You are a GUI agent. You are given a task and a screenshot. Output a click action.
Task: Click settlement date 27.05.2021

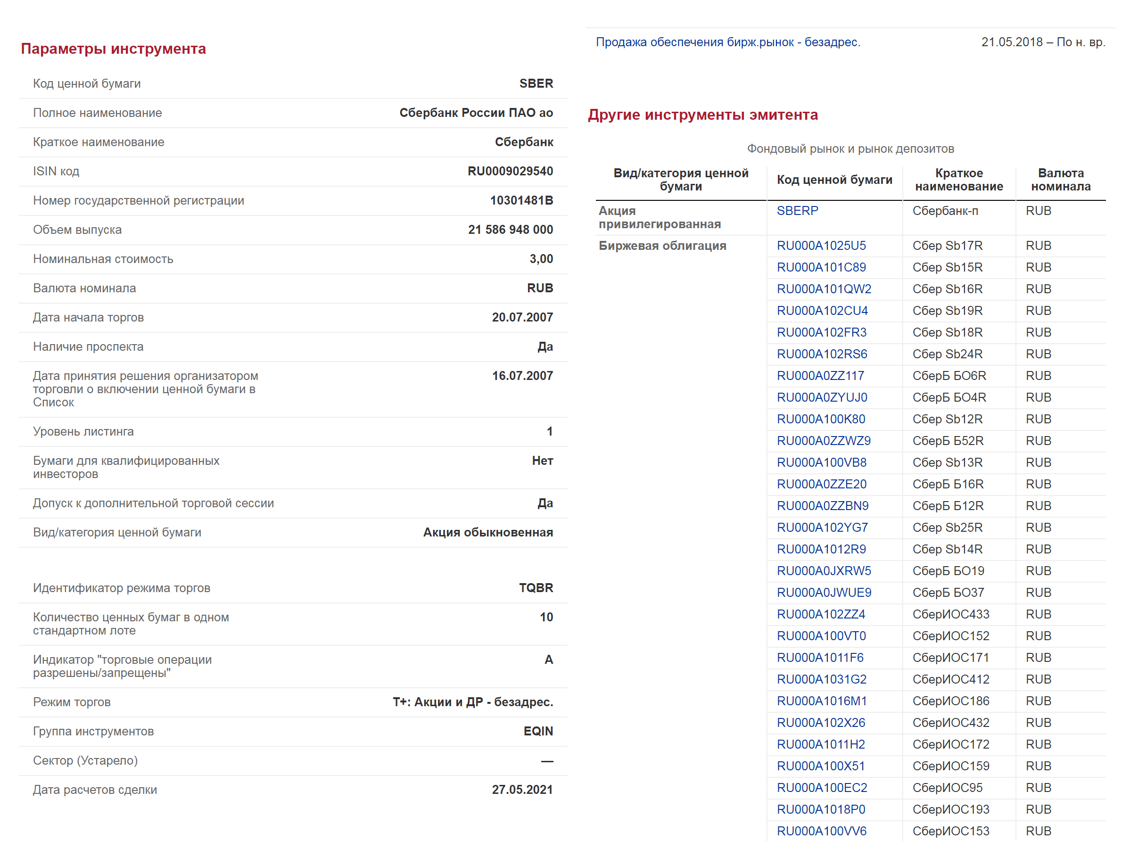tap(522, 790)
